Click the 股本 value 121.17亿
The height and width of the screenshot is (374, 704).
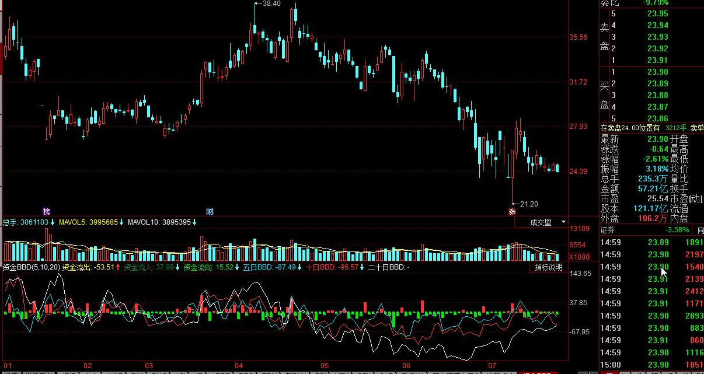coord(651,209)
